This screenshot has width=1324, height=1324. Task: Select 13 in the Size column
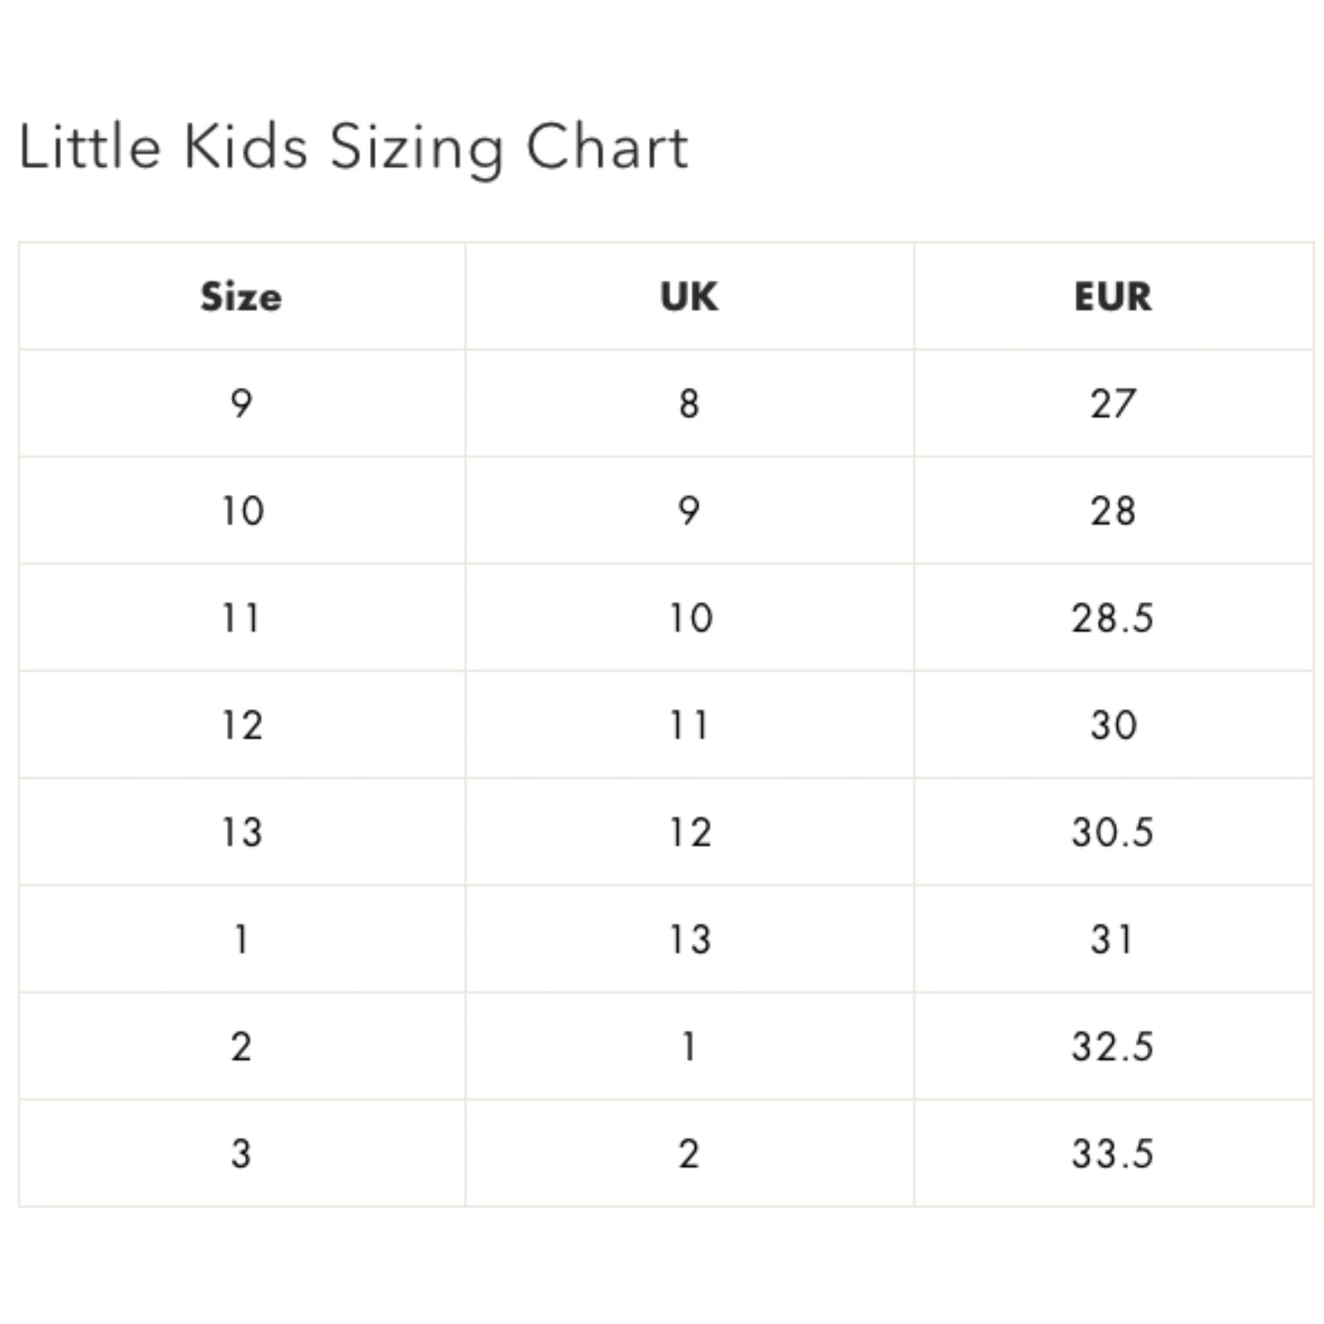coord(242,832)
